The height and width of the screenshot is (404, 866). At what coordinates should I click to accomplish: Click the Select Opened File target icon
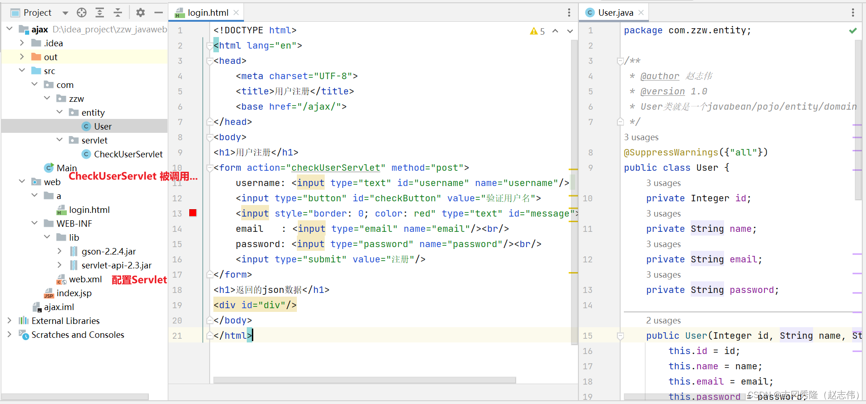pos(82,12)
